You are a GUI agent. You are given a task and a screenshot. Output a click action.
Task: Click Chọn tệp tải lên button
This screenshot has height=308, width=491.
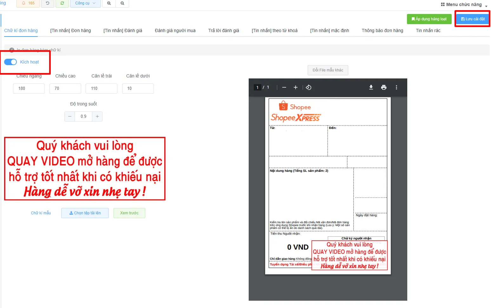pos(85,213)
